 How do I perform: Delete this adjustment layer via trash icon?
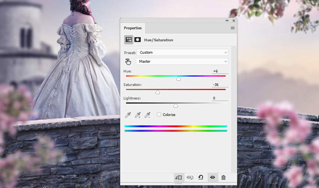224,177
